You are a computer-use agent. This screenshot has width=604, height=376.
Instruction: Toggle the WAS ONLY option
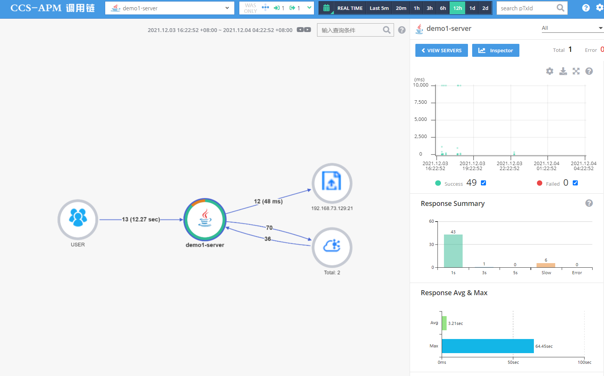(x=250, y=8)
